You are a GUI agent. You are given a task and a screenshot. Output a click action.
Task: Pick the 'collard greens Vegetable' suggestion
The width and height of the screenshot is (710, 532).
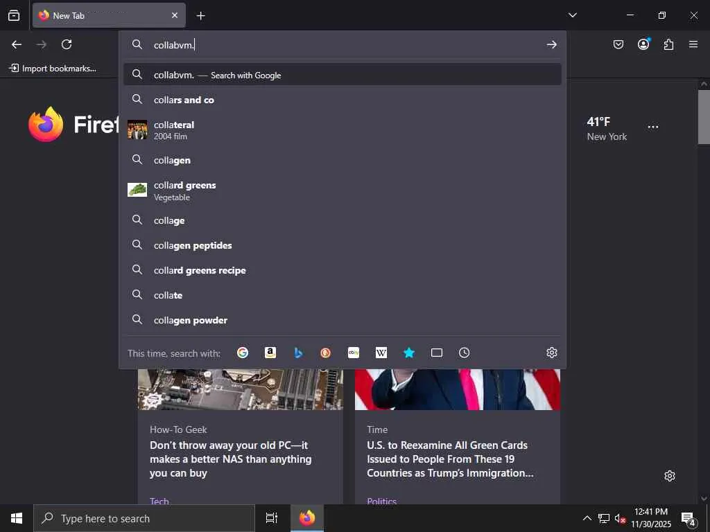click(343, 190)
